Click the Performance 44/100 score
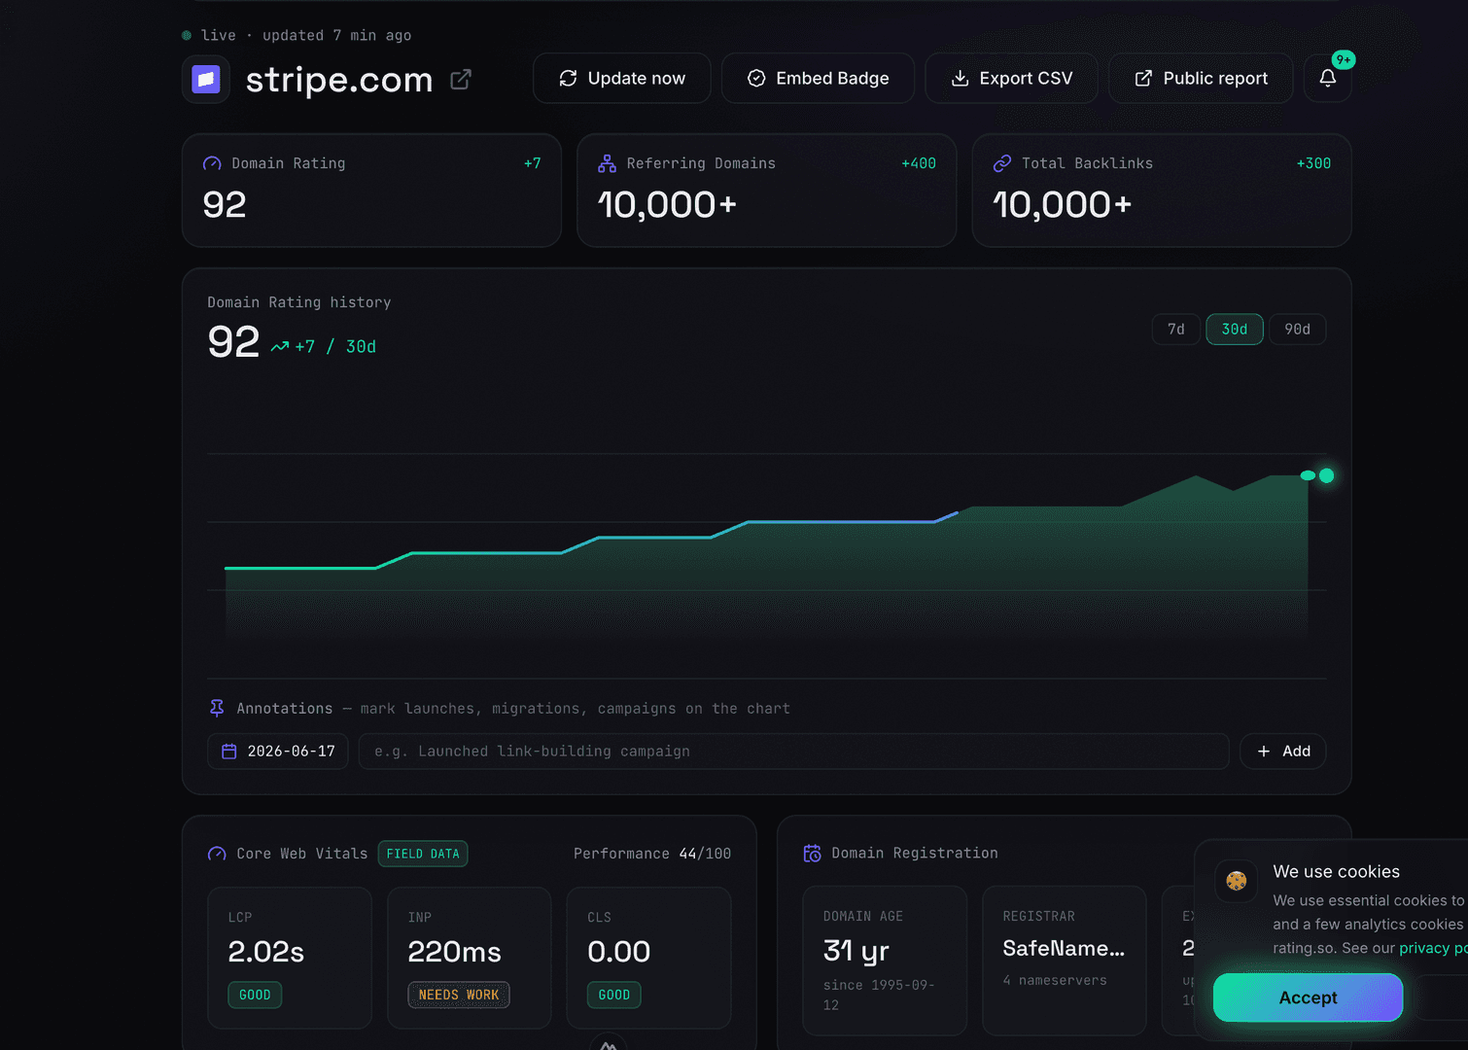Image resolution: width=1468 pixels, height=1050 pixels. pyautogui.click(x=652, y=854)
